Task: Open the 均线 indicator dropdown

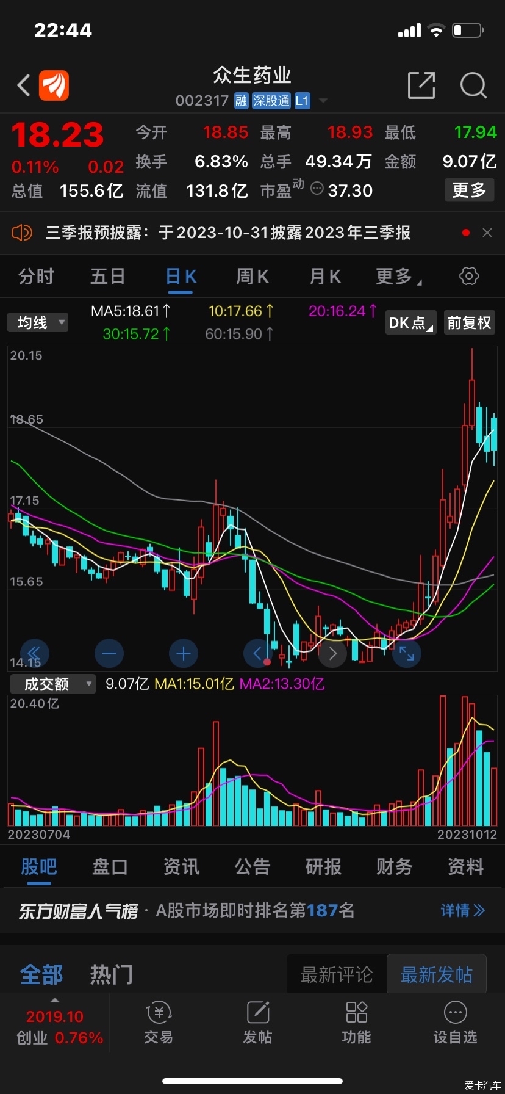Action: (38, 322)
